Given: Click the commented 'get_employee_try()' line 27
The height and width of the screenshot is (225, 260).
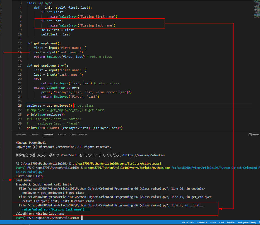Looking at the screenshot, I should pyautogui.click(x=66, y=110).
